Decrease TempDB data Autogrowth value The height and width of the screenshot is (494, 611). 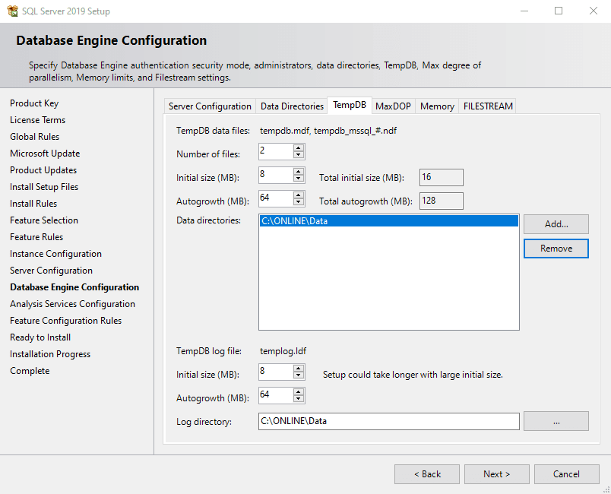(x=299, y=203)
